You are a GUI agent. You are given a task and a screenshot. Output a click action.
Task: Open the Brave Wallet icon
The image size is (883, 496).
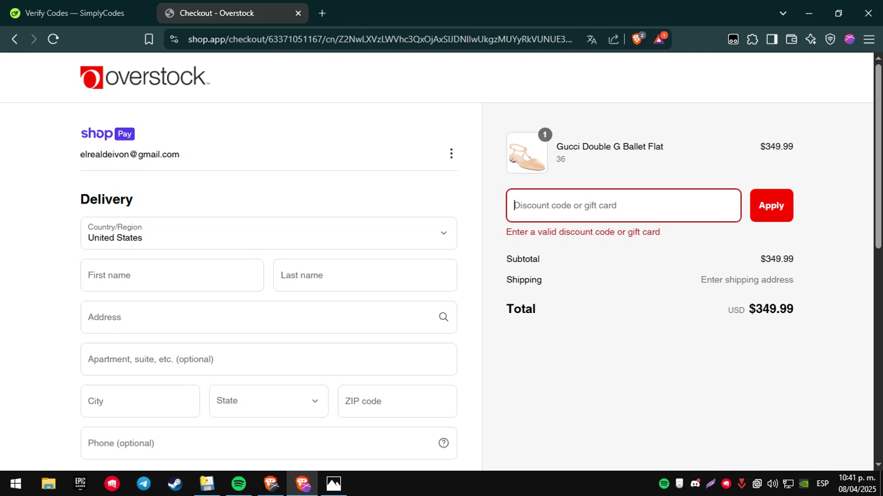(791, 39)
